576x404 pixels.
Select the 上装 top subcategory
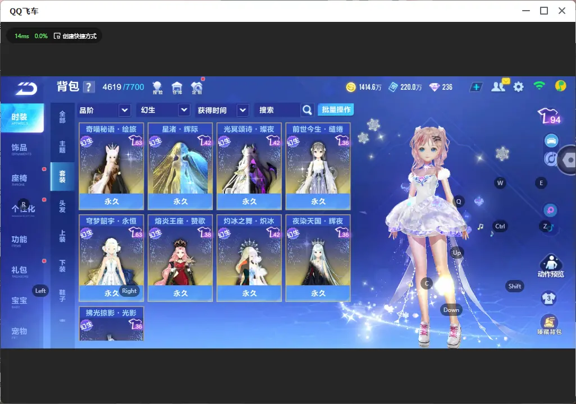point(62,236)
